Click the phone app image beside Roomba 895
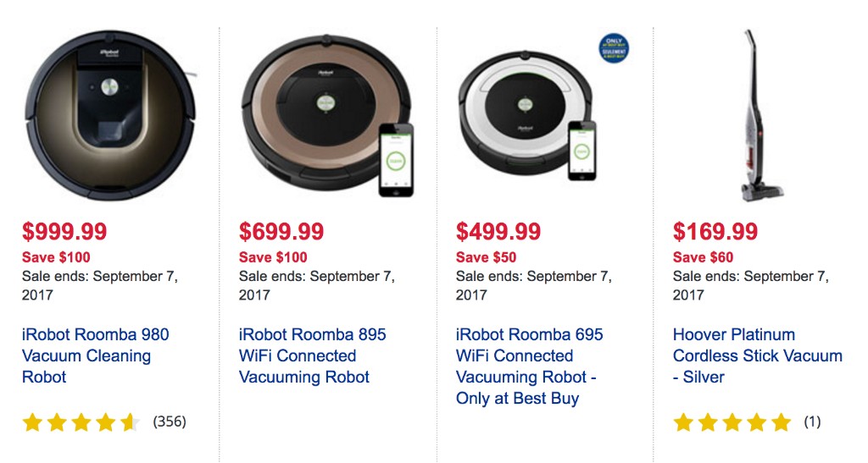Image resolution: width=868 pixels, height=463 pixels. 396,159
